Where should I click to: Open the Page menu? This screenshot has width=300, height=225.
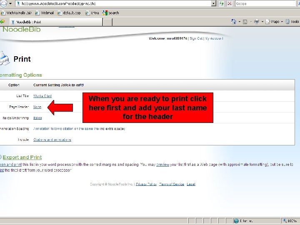274,22
